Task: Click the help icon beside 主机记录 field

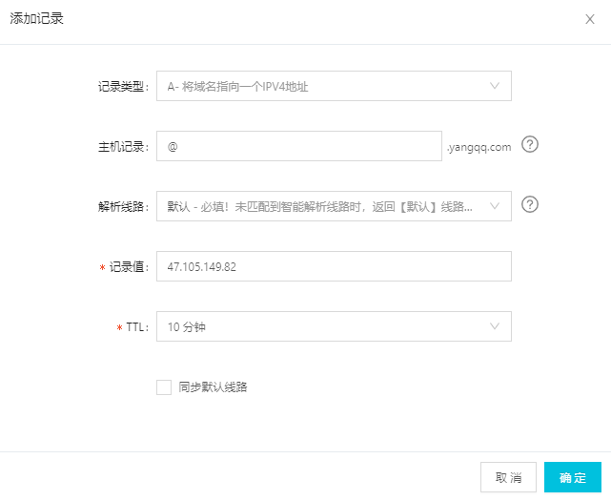Action: [531, 145]
